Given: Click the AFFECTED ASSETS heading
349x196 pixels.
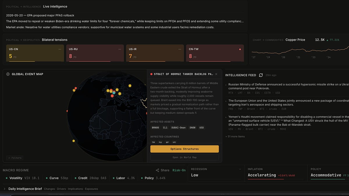Looking at the screenshot, I should click(162, 122).
